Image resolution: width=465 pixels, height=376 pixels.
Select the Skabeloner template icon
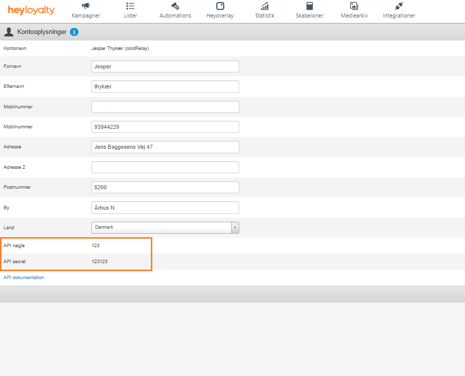tap(310, 6)
